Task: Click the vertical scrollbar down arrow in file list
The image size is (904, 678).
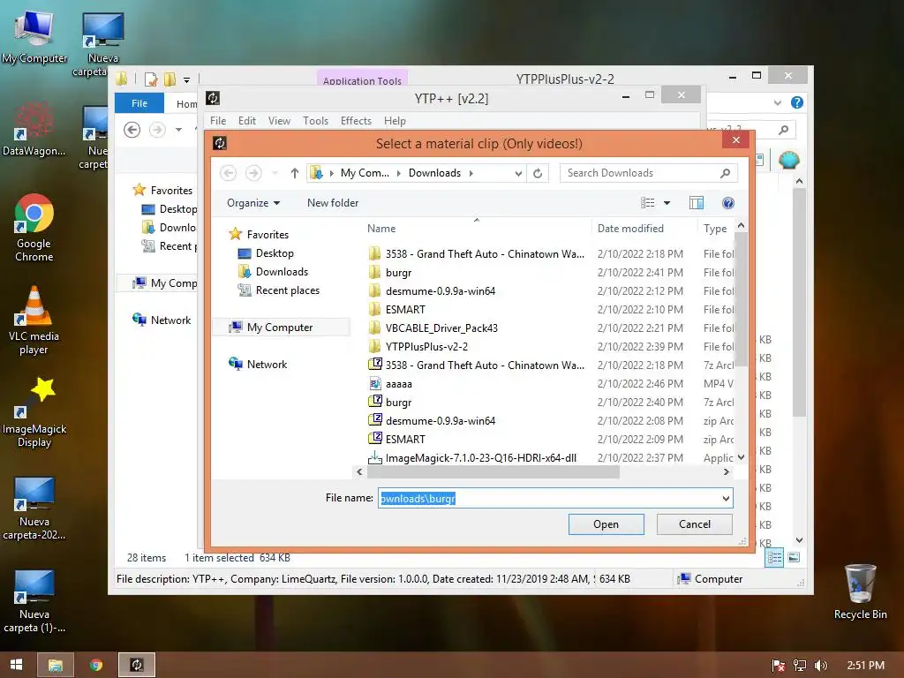Action: coord(741,457)
